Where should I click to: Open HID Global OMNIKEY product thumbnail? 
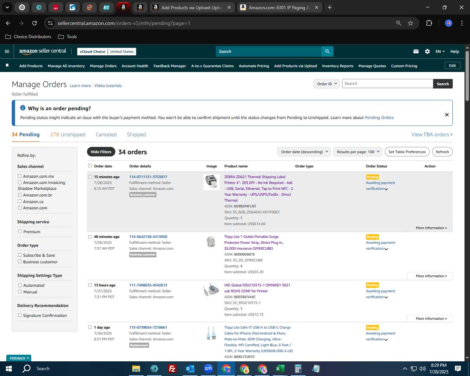pos(211,289)
